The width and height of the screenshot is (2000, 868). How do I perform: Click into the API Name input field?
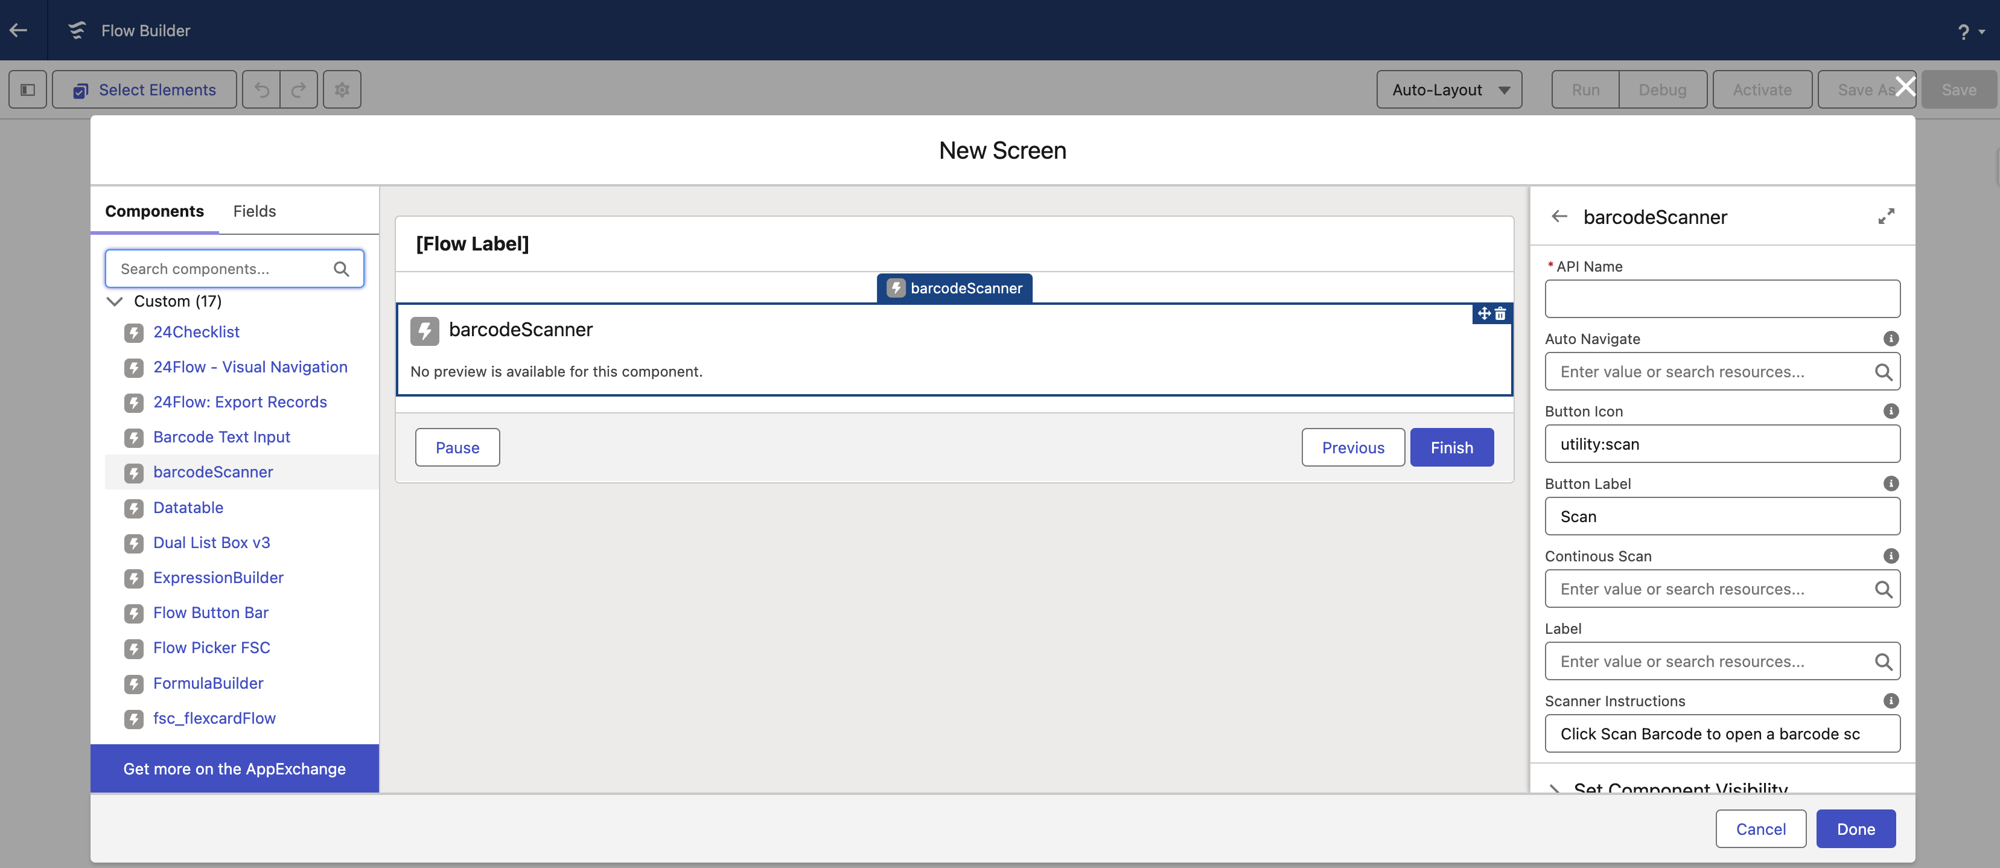(x=1721, y=299)
